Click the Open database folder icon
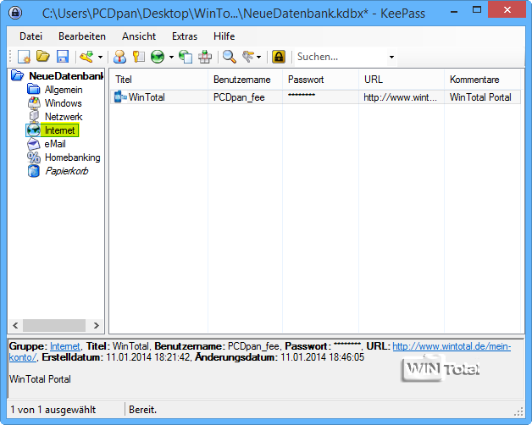This screenshot has height=425, width=532. 43,57
